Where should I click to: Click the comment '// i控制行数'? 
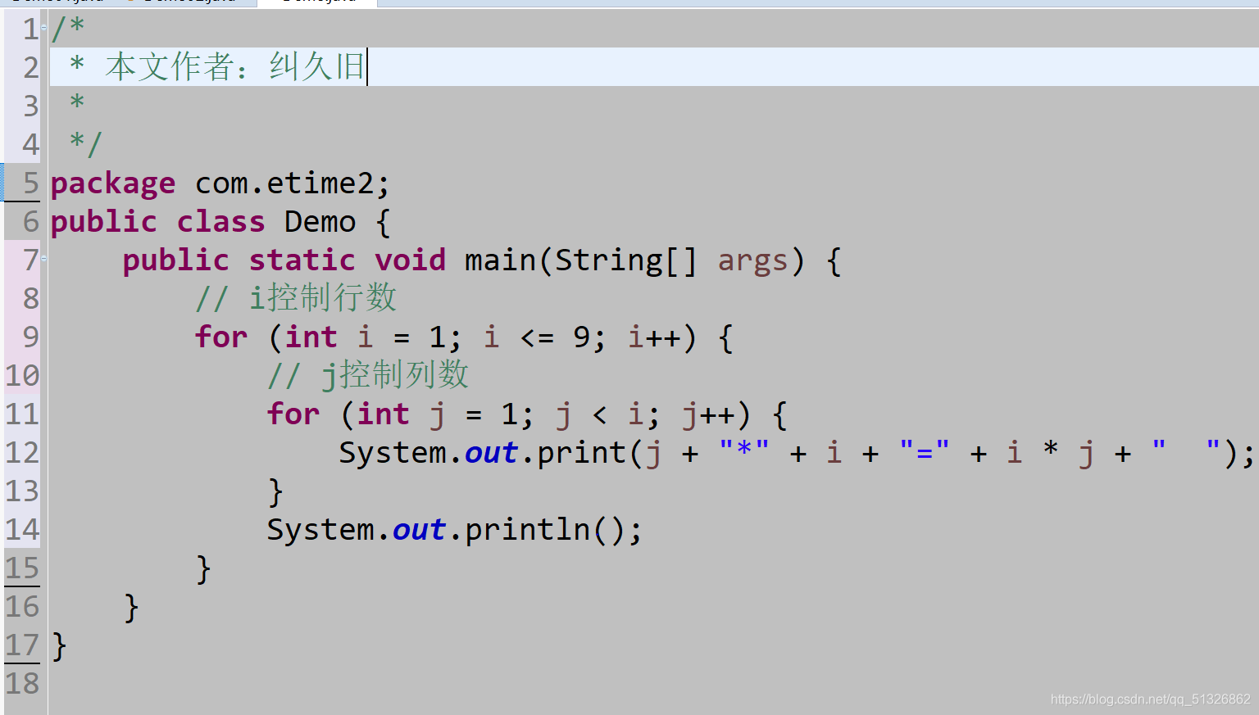pos(296,297)
